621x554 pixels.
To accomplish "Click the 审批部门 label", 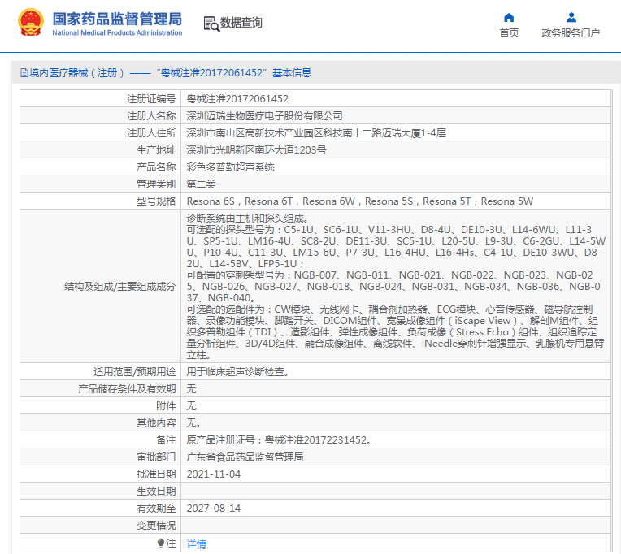I will pos(156,457).
